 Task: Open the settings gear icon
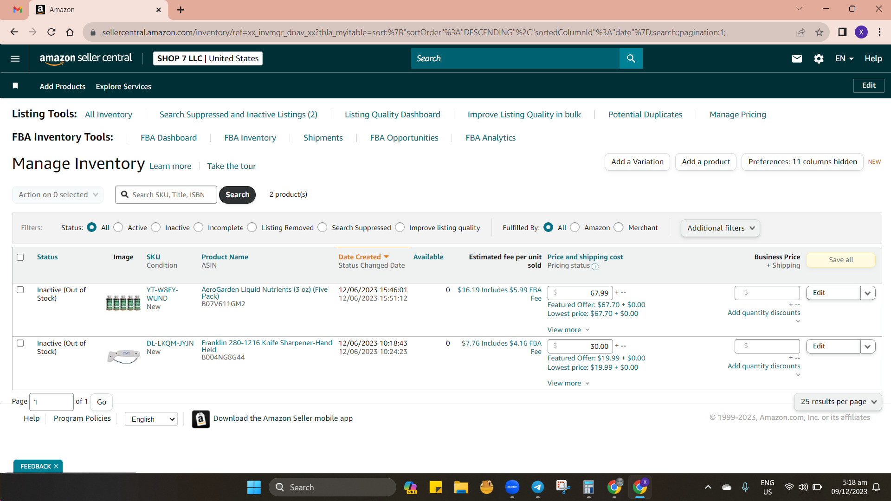(819, 58)
